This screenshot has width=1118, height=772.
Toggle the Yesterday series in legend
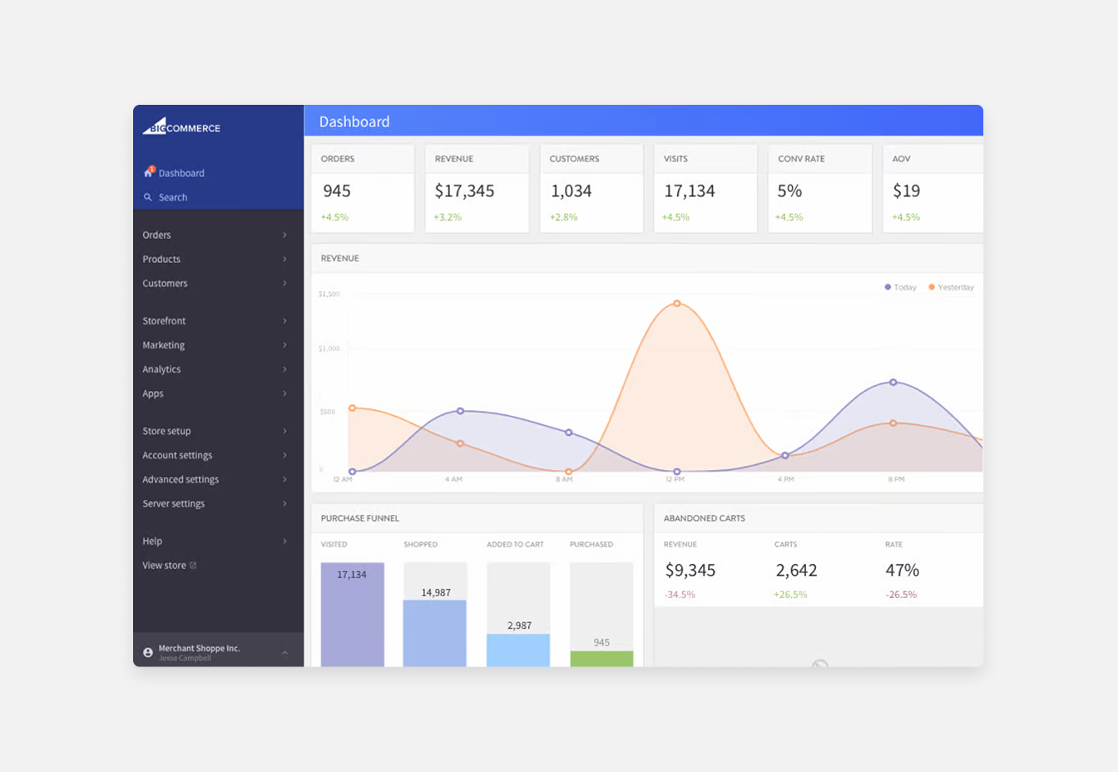(951, 287)
